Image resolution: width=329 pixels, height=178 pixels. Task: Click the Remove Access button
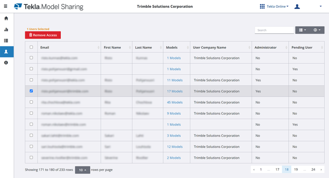coord(43,35)
